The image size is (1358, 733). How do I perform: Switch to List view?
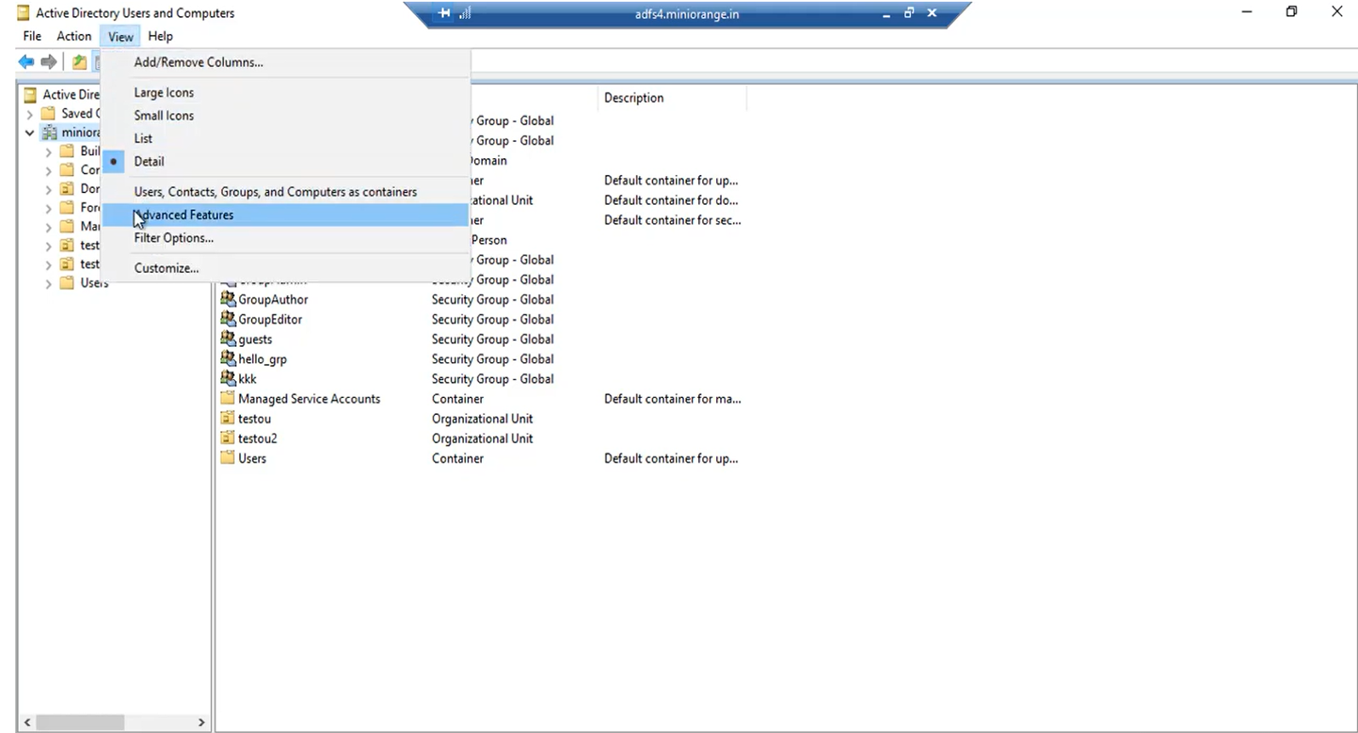[285, 139]
